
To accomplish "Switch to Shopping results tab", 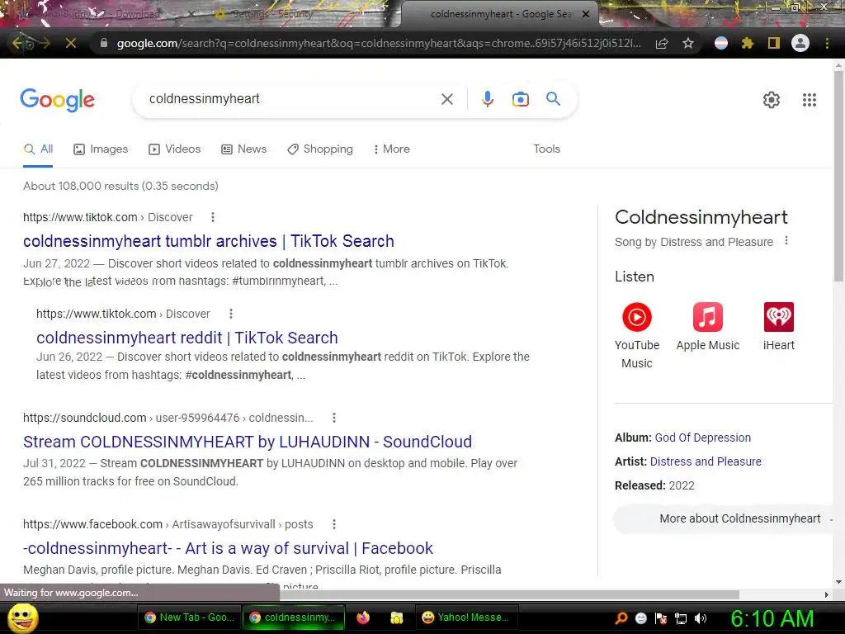I will click(x=320, y=149).
